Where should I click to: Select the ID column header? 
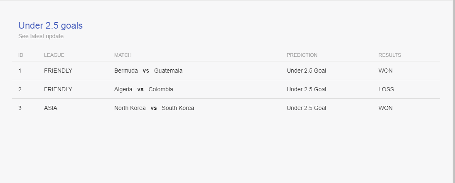(21, 55)
